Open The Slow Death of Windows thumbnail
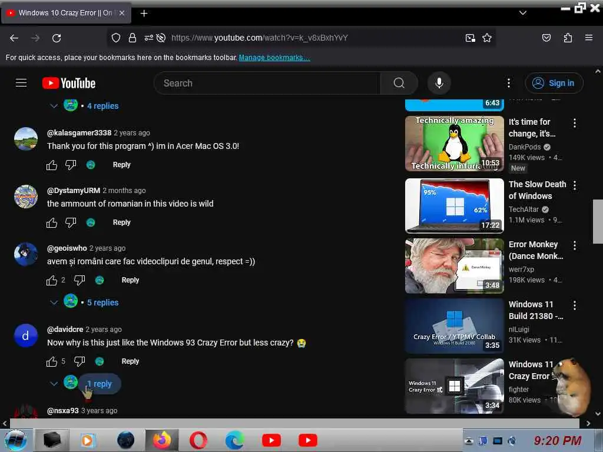This screenshot has height=452, width=603. coord(454,205)
